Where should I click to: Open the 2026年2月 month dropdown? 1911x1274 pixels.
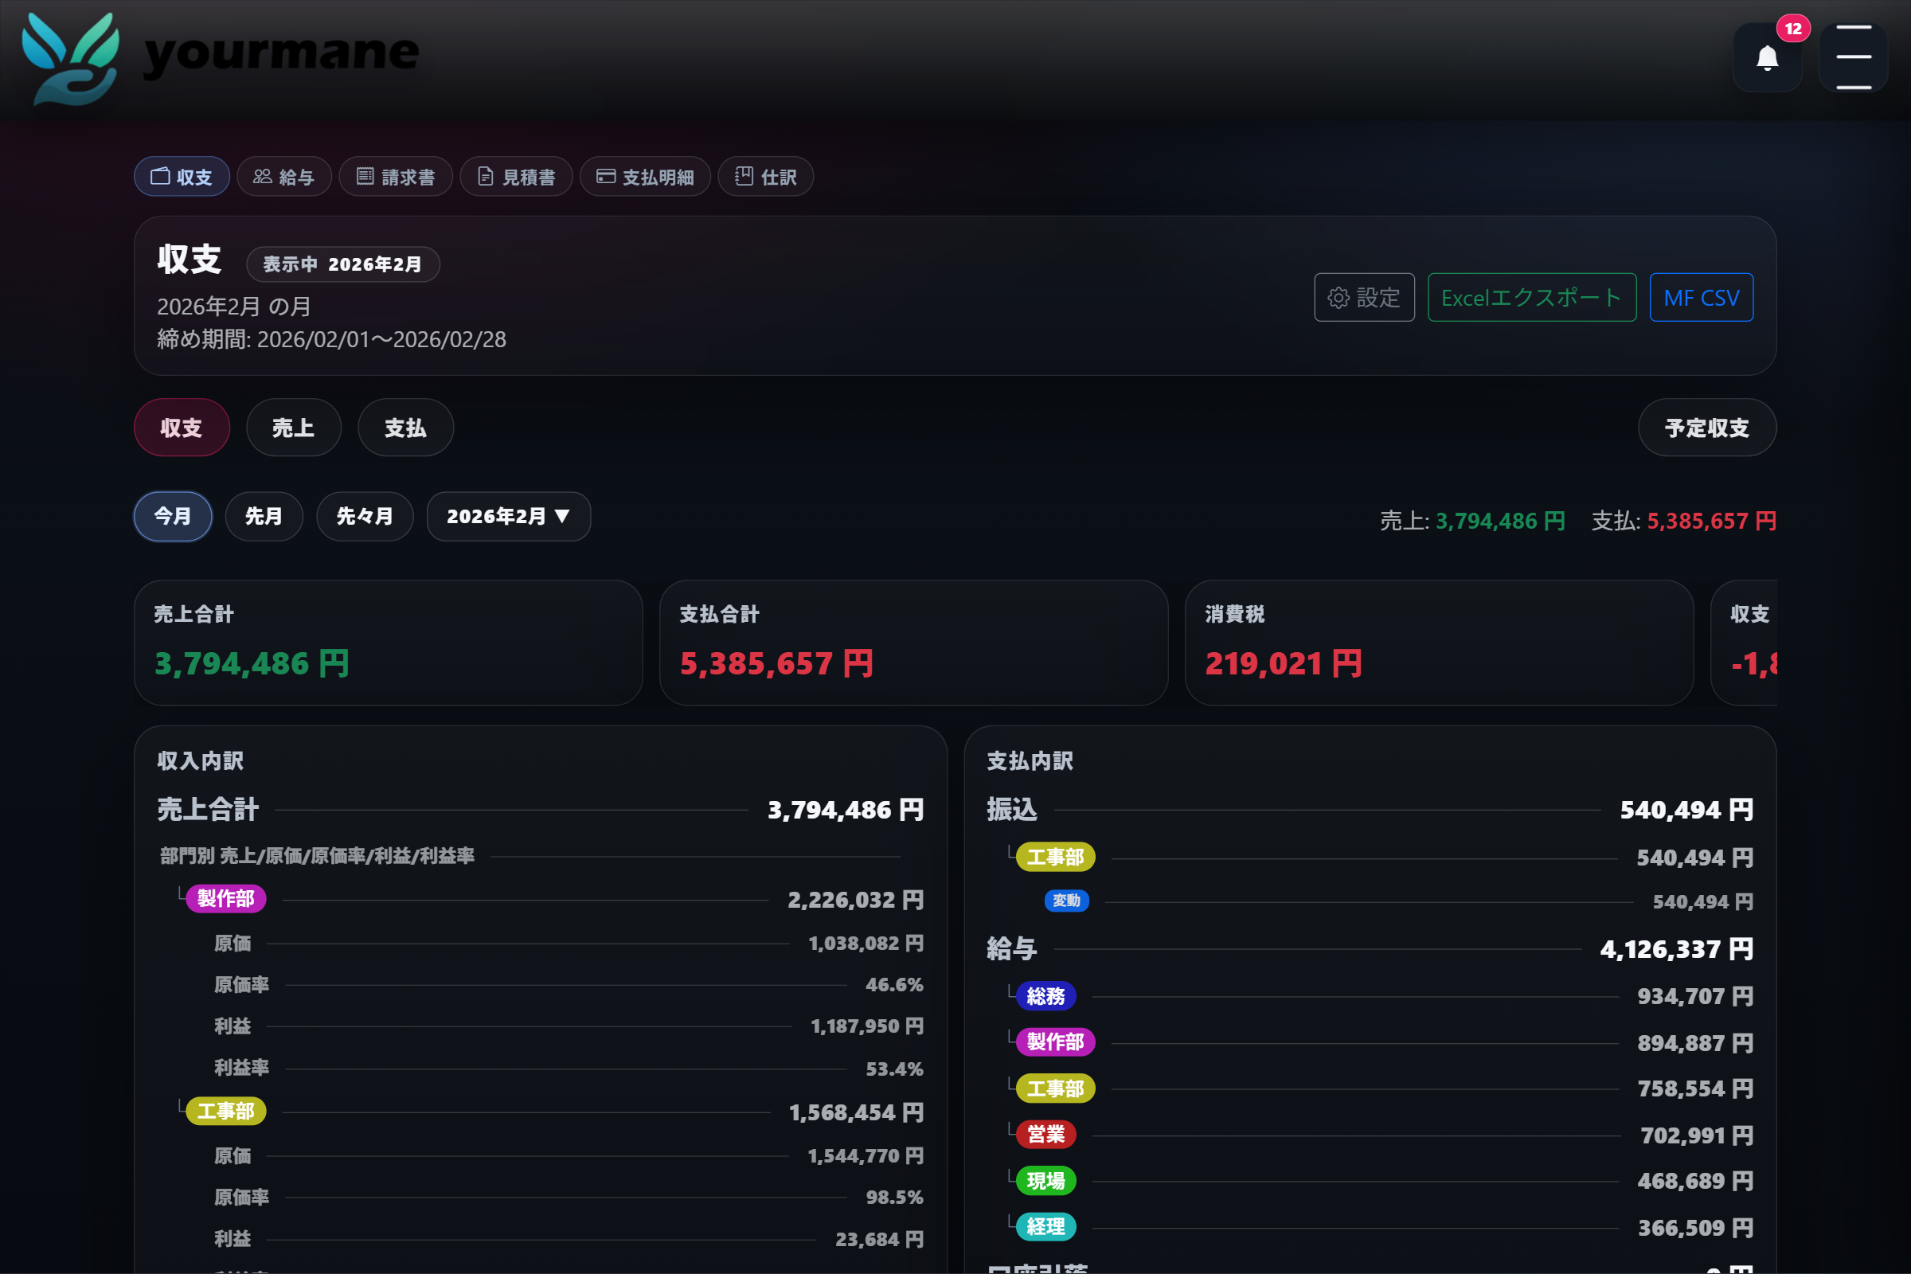tap(509, 516)
